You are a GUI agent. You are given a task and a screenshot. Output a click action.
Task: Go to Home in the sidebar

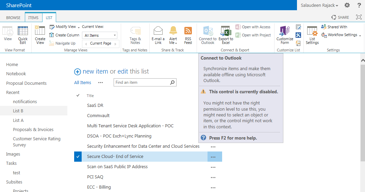click(12, 65)
